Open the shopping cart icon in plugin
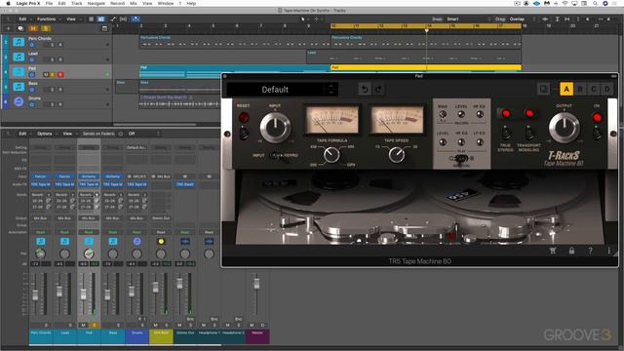 [x=553, y=251]
